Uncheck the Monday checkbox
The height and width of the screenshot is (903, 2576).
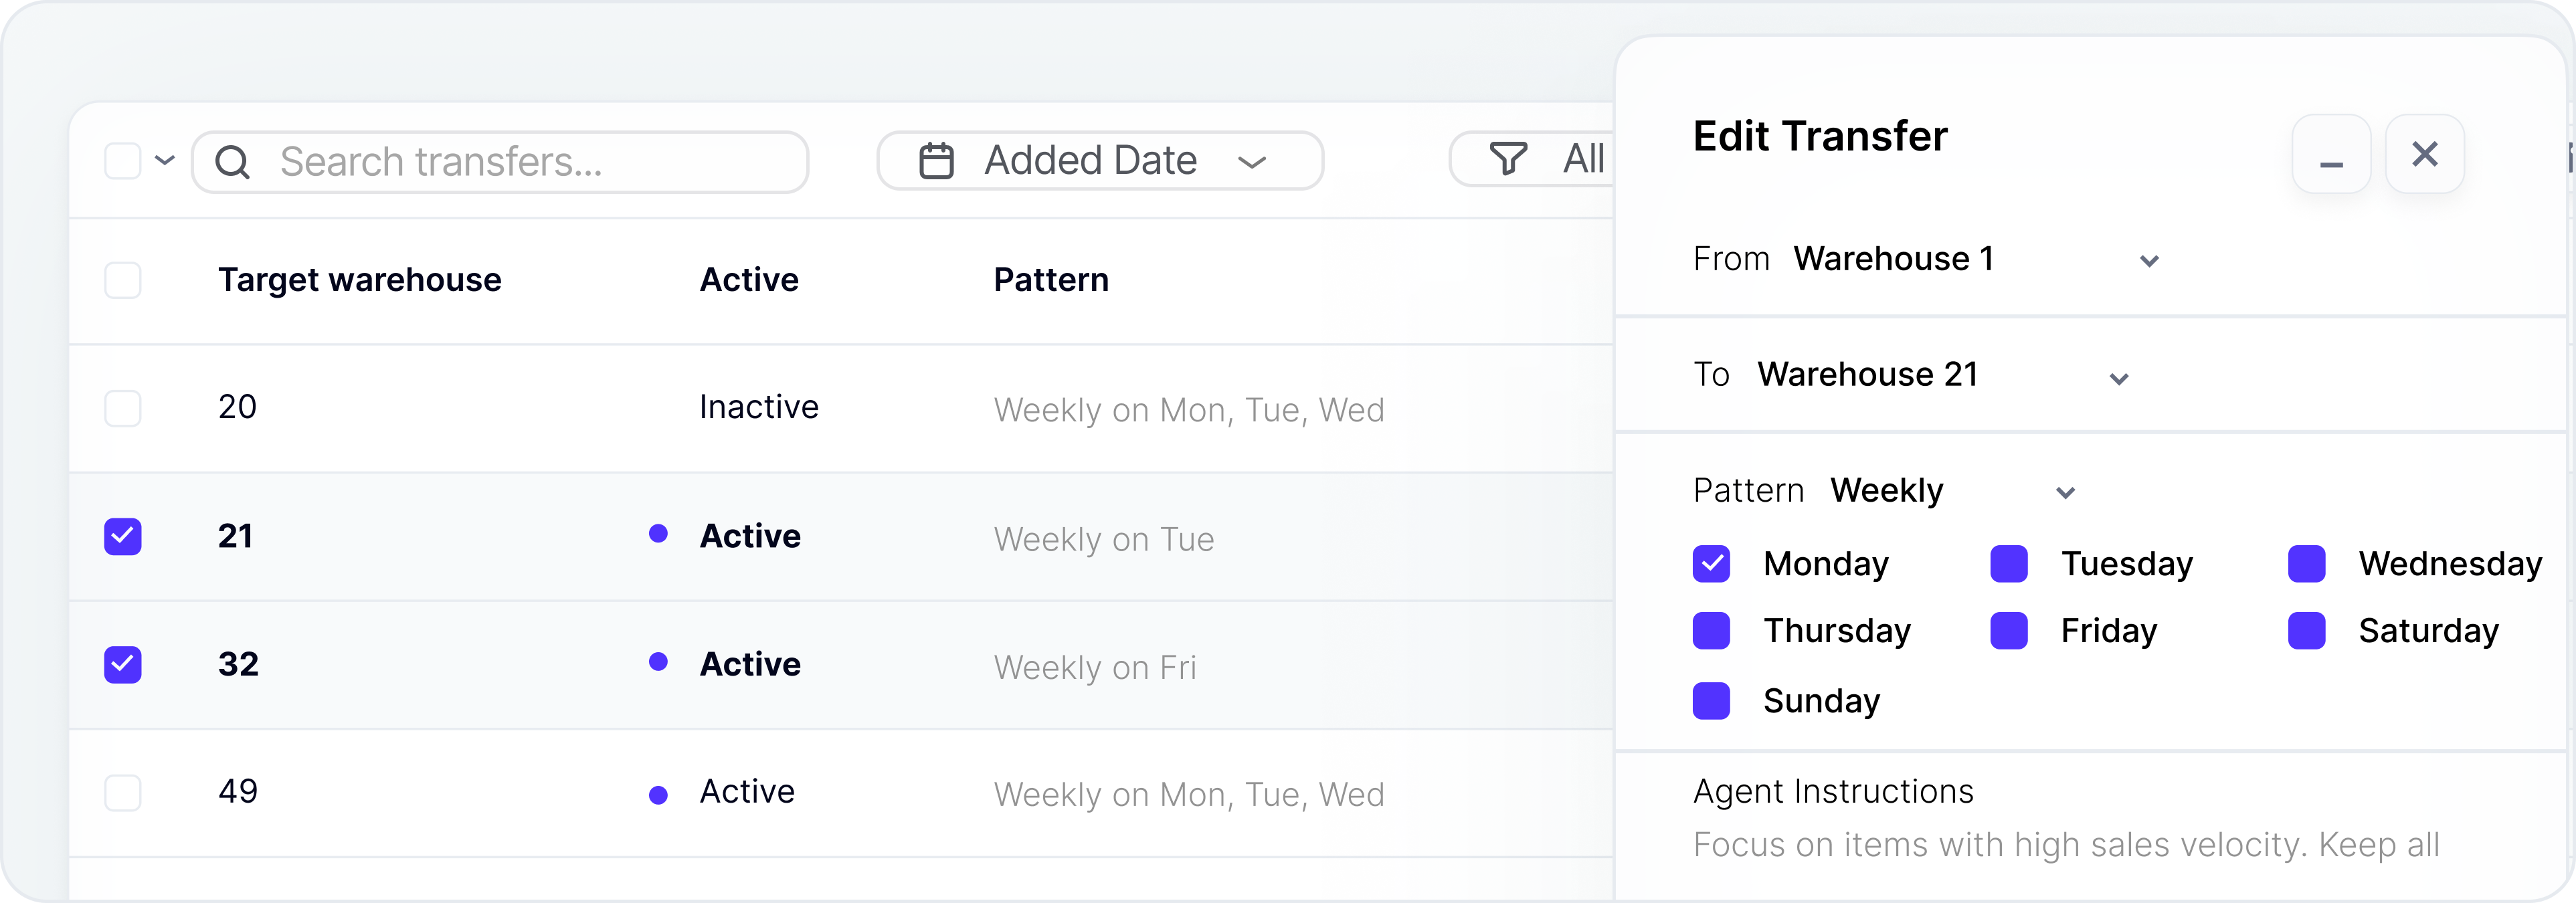tap(1711, 564)
